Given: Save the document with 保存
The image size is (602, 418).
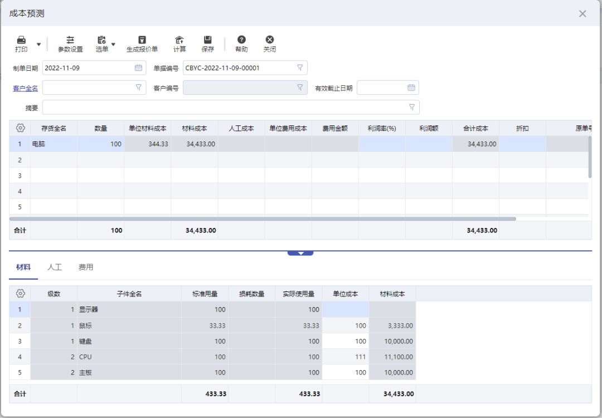Looking at the screenshot, I should [x=208, y=40].
